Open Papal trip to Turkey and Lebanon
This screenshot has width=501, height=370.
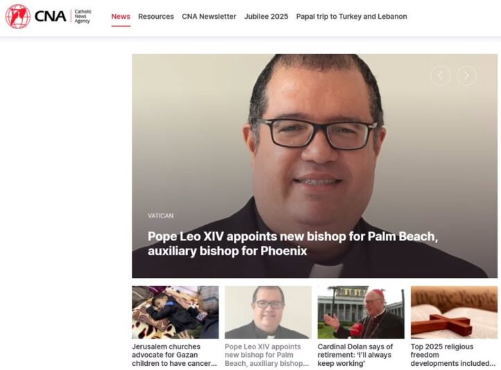click(352, 16)
